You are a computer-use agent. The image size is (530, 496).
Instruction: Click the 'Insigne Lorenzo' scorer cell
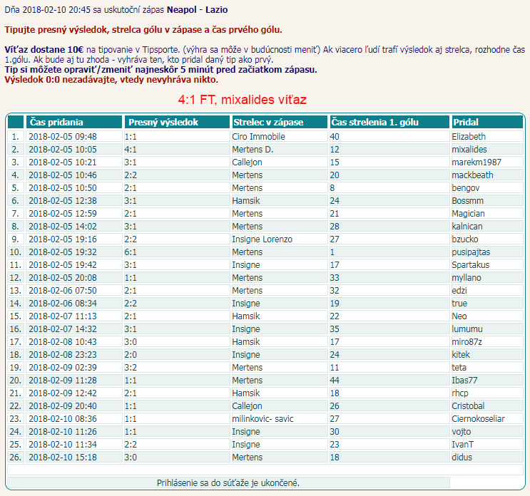(263, 239)
